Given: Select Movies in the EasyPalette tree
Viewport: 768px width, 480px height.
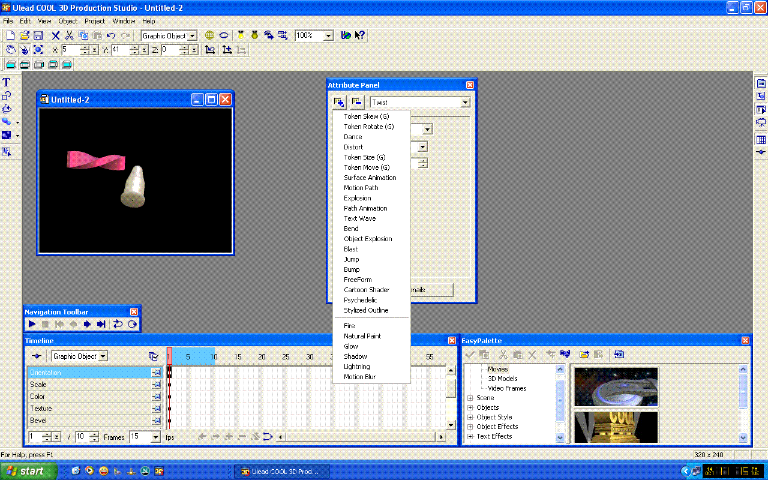Looking at the screenshot, I should click(498, 369).
